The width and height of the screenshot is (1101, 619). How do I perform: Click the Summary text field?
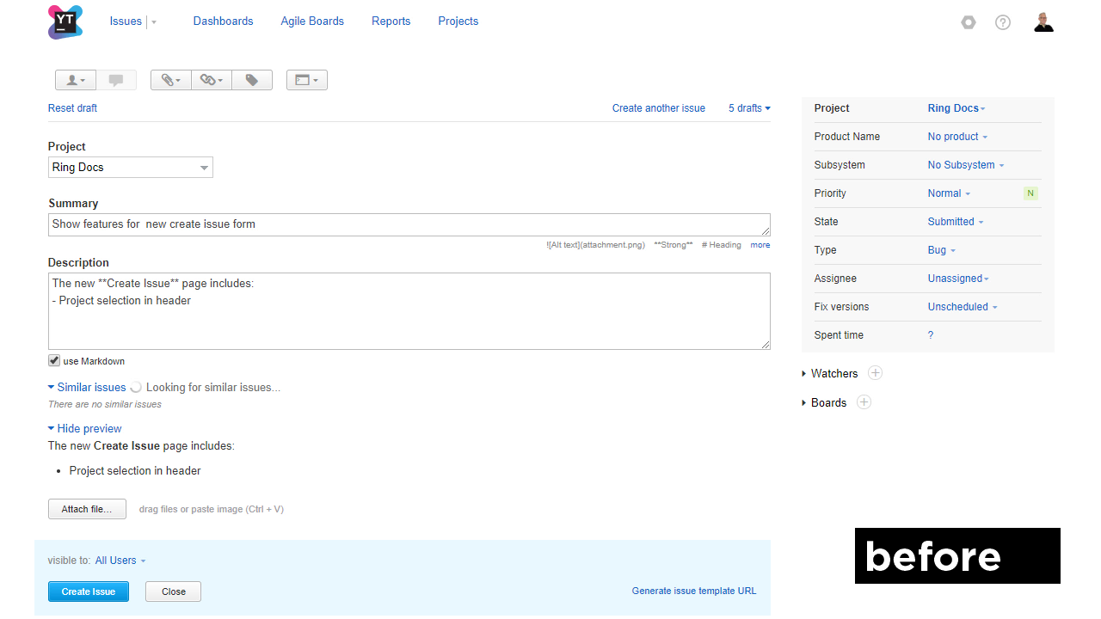pyautogui.click(x=409, y=224)
